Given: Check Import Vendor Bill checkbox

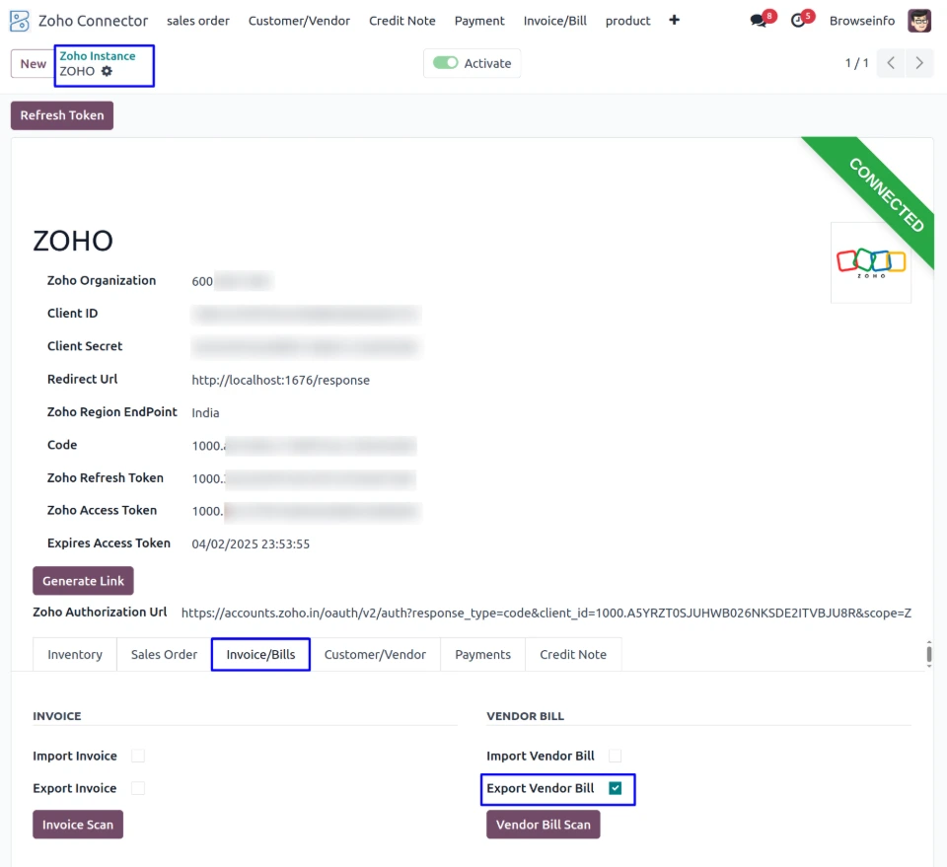Looking at the screenshot, I should tap(615, 756).
